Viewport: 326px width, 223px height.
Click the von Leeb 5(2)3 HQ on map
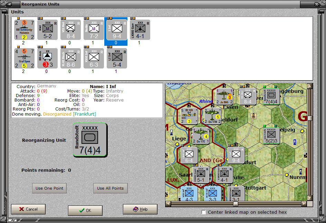pyautogui.click(x=271, y=136)
